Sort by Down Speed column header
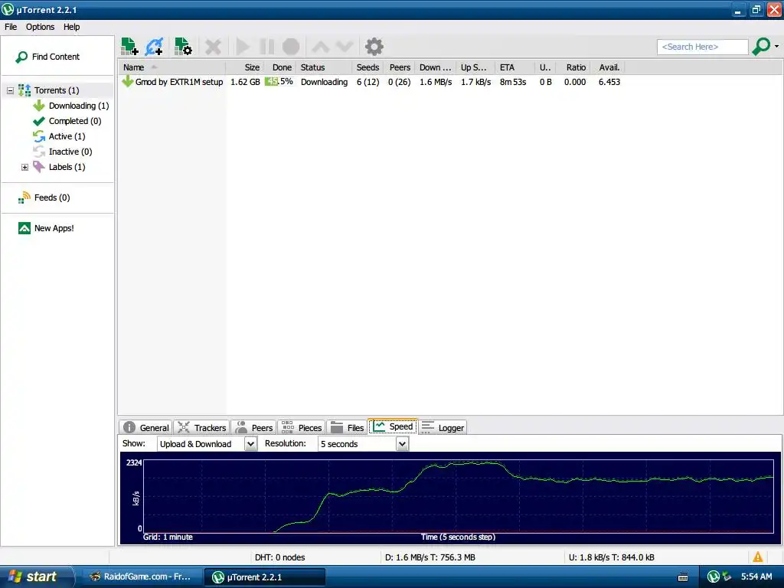This screenshot has width=784, height=588. coord(436,67)
